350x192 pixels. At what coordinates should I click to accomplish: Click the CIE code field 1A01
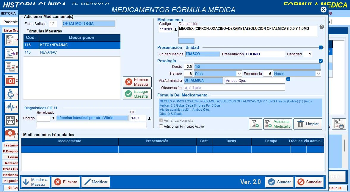point(138,118)
